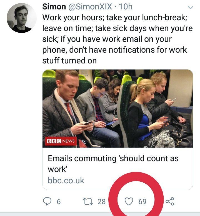
Task: Click the reply speech bubble icon
Action: 47,201
